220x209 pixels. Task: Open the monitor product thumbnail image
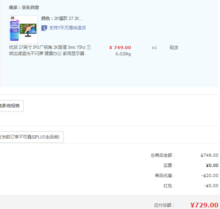click(x=23, y=30)
